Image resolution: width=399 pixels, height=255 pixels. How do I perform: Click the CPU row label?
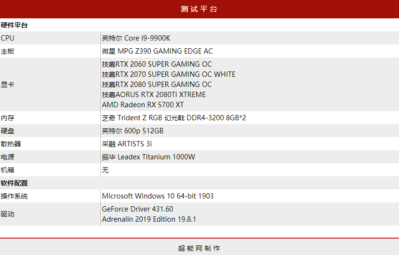coord(7,38)
